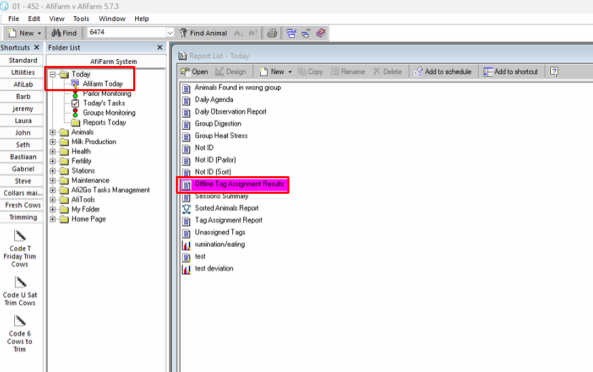Open the New dropdown arrow in main toolbar

pos(39,33)
